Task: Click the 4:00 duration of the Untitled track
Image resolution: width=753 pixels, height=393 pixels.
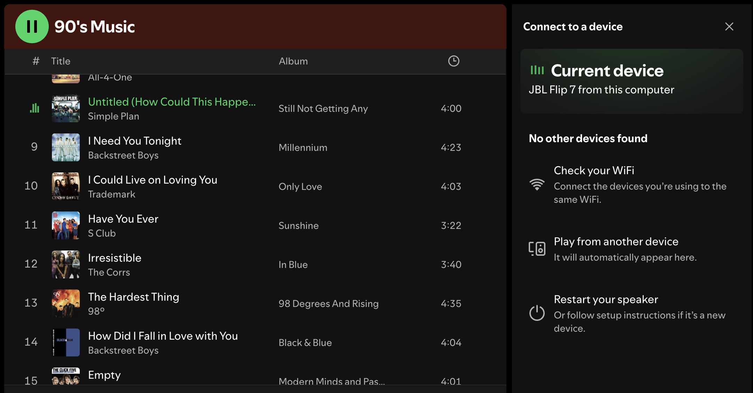Action: [451, 108]
